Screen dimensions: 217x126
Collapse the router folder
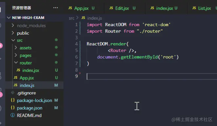pyautogui.click(x=16, y=63)
